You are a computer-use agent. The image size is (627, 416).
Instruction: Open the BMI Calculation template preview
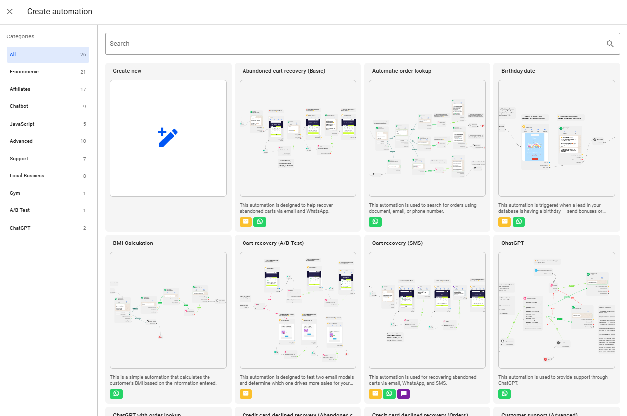(x=168, y=310)
